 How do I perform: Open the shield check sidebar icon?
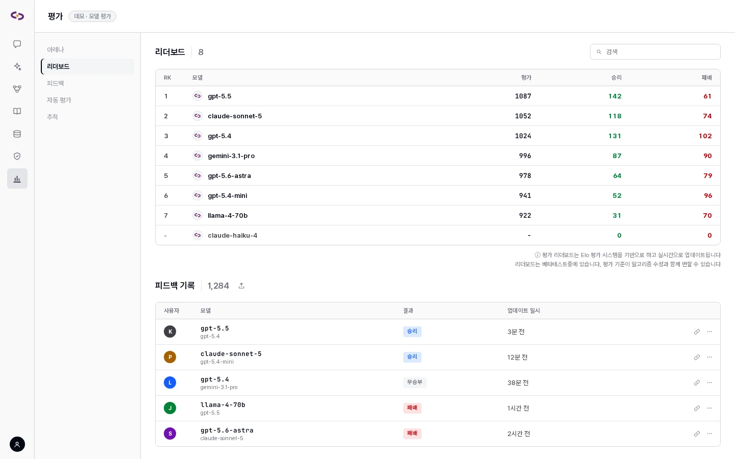coord(17,156)
